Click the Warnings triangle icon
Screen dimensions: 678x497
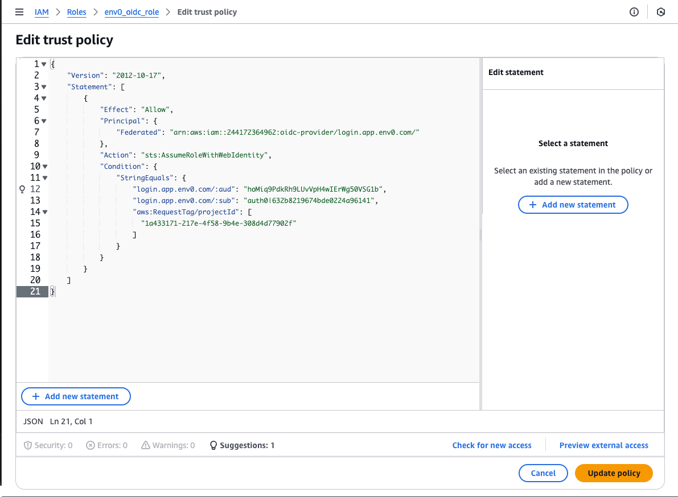click(146, 445)
